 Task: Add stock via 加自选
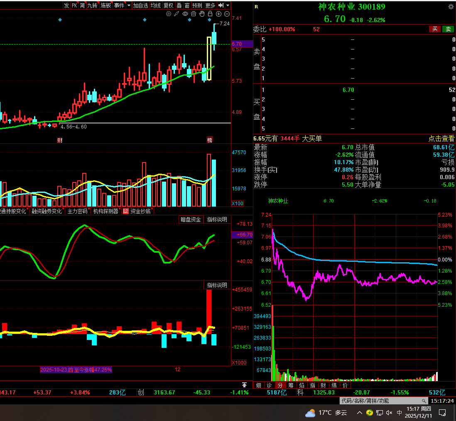point(141,5)
